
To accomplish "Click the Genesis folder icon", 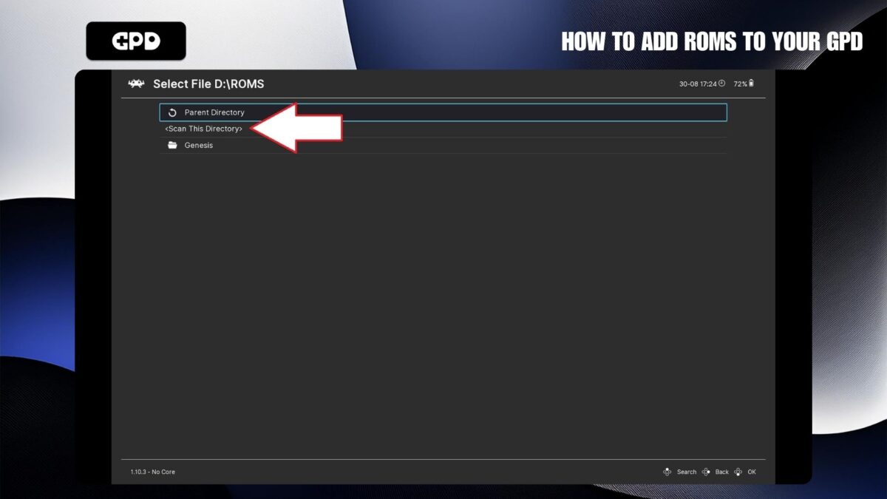I will click(172, 146).
